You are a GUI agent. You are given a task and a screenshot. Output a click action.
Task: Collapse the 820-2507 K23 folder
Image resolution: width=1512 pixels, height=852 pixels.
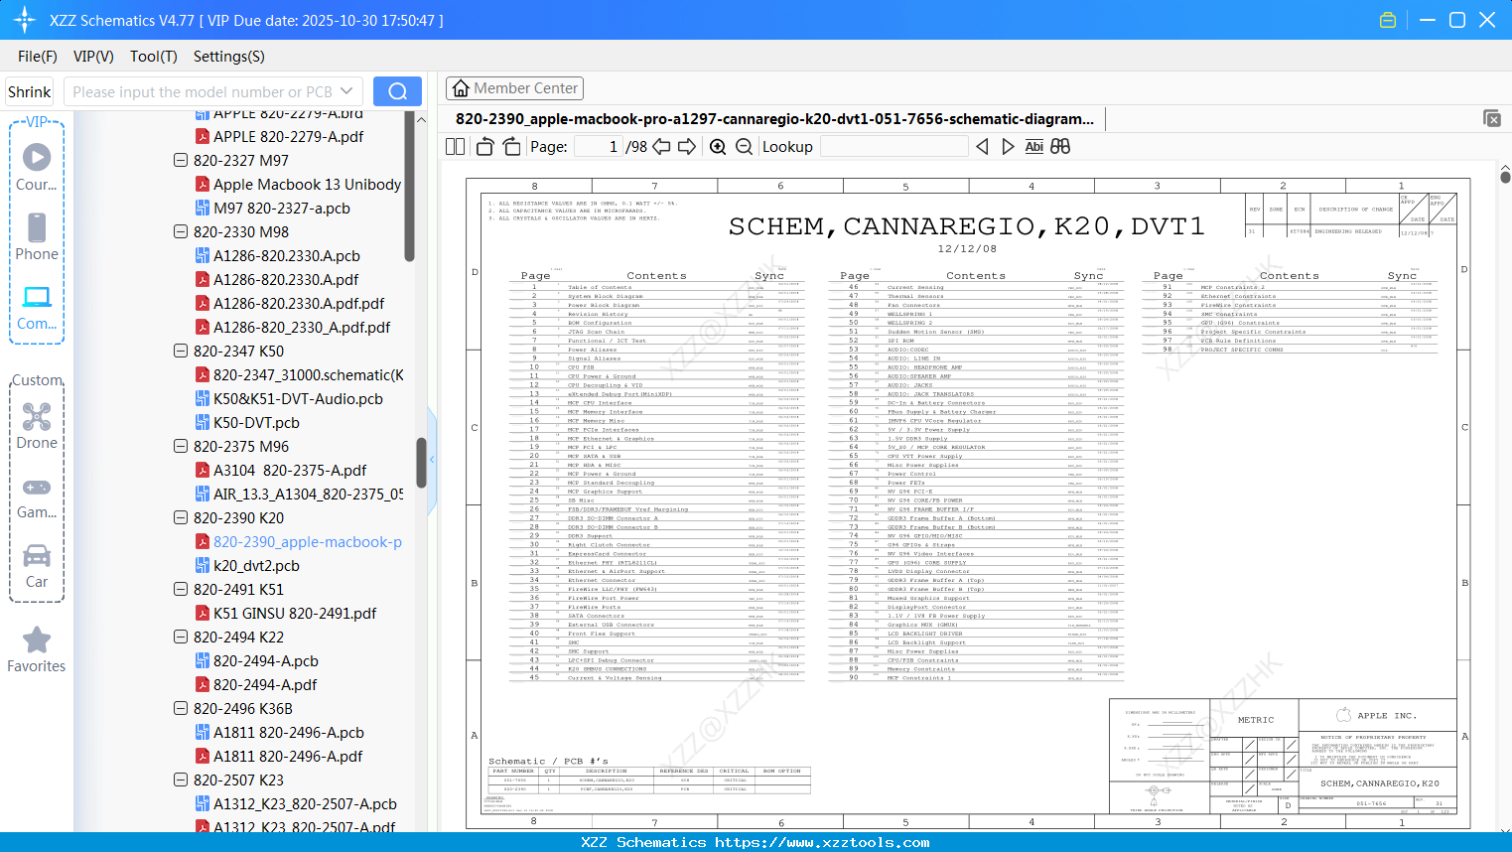point(181,780)
